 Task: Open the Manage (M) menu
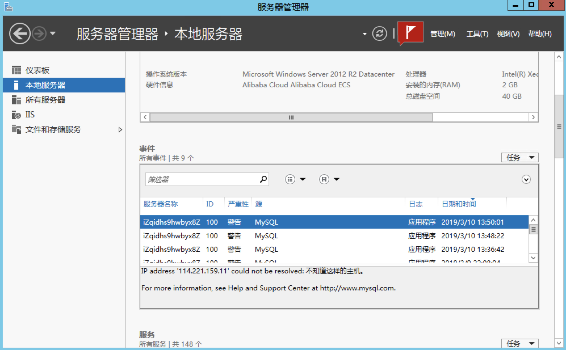click(443, 34)
